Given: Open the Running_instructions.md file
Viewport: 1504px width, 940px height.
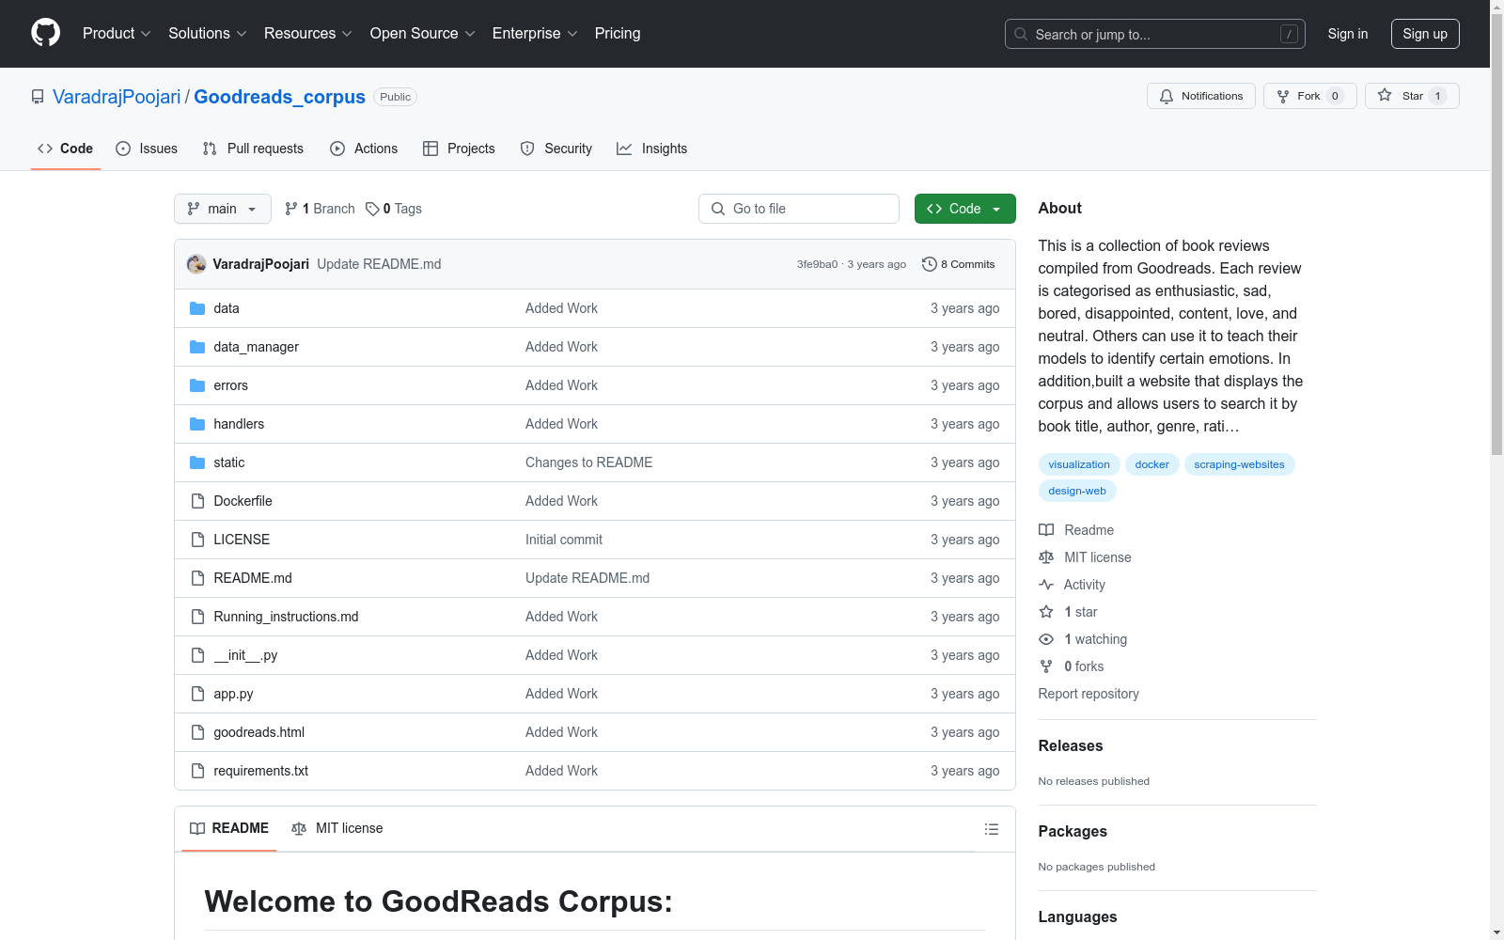Looking at the screenshot, I should 286,617.
